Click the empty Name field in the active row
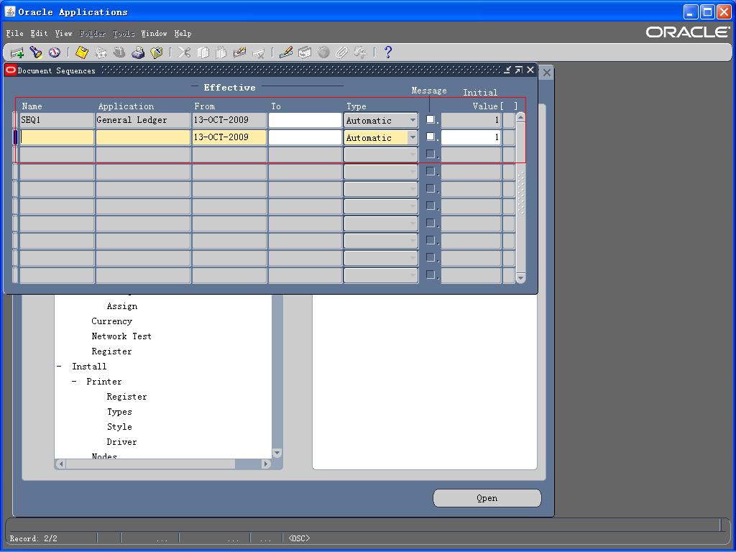This screenshot has height=552, width=736. (57, 137)
